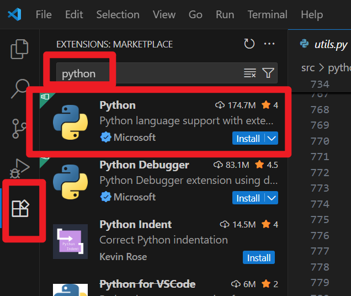Click the star rating of Python for VSCode
This screenshot has height=296, width=351.
click(x=270, y=284)
